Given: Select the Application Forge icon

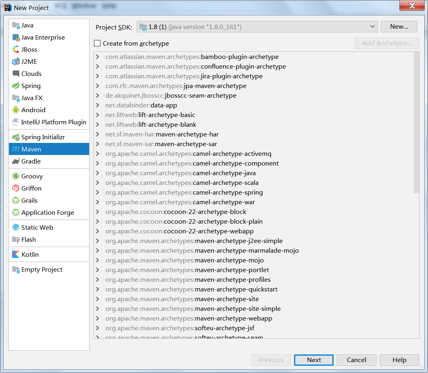Looking at the screenshot, I should 16,212.
